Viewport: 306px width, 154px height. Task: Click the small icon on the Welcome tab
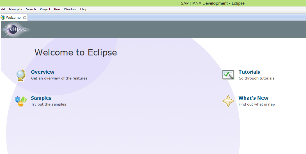(x=3, y=17)
